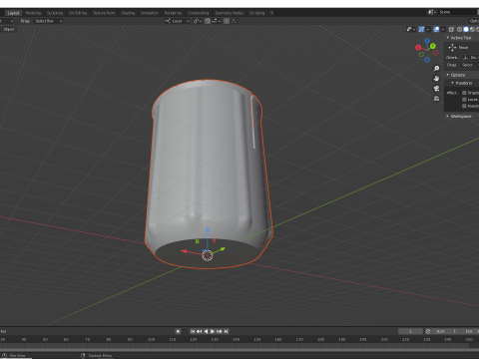The width and height of the screenshot is (479, 359).
Task: Add a new workspace with plus button
Action: coord(271,13)
